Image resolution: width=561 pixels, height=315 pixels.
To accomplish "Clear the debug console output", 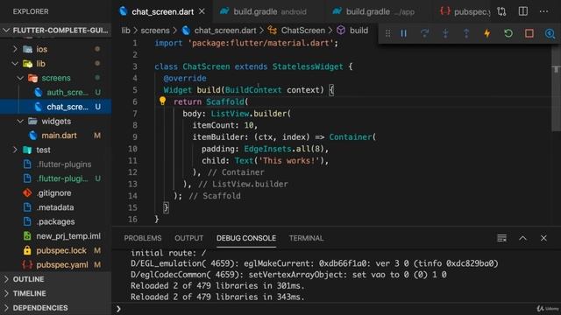I will tap(501, 238).
